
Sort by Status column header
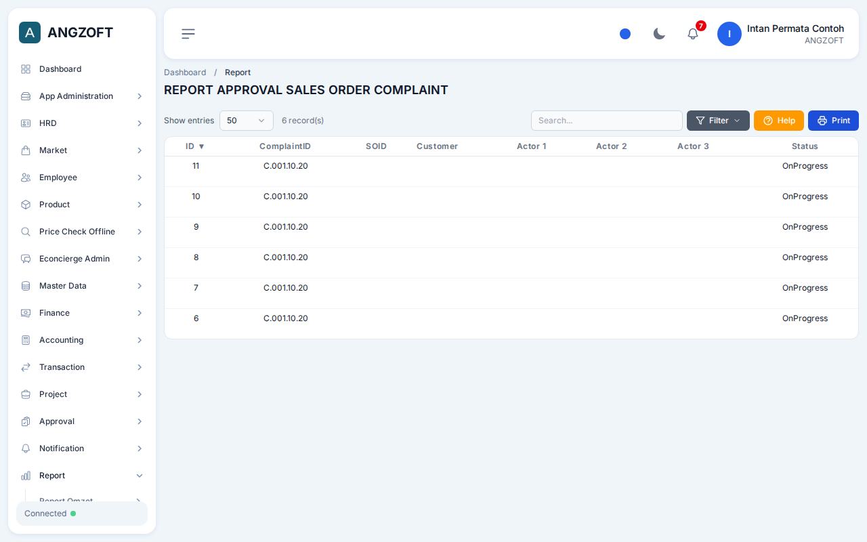point(805,146)
